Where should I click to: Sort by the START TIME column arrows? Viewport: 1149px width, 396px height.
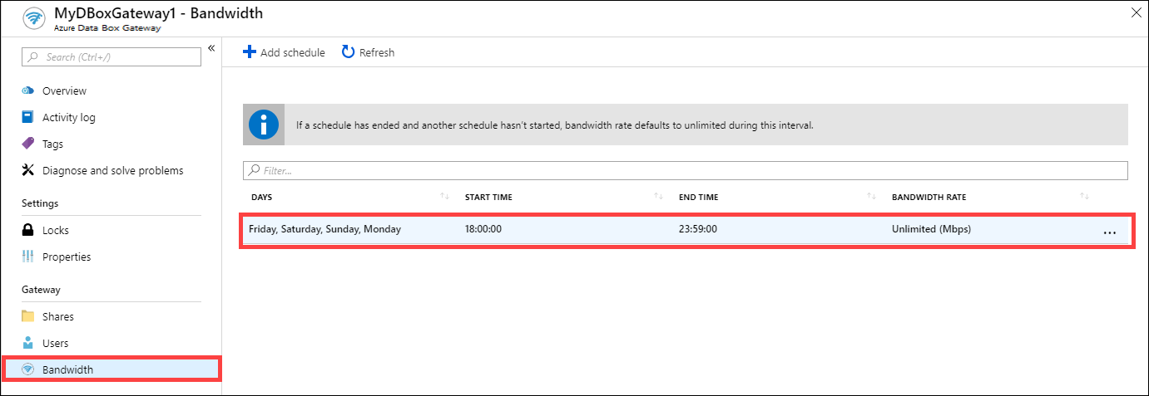click(x=659, y=197)
